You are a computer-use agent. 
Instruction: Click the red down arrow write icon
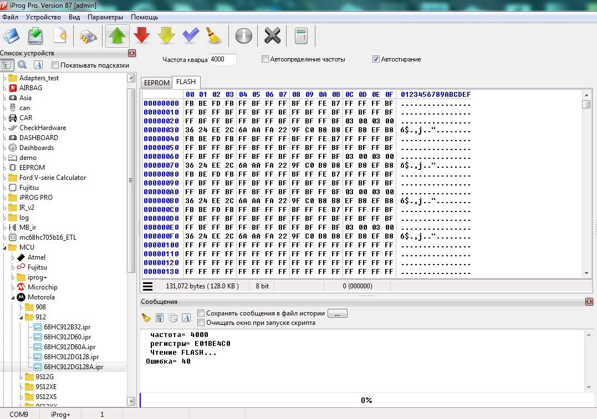click(x=142, y=36)
